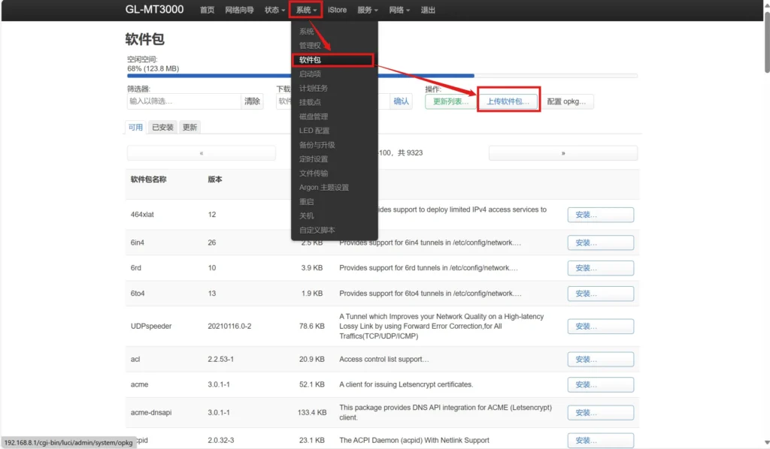Click the 464xlat package name

[x=142, y=214]
